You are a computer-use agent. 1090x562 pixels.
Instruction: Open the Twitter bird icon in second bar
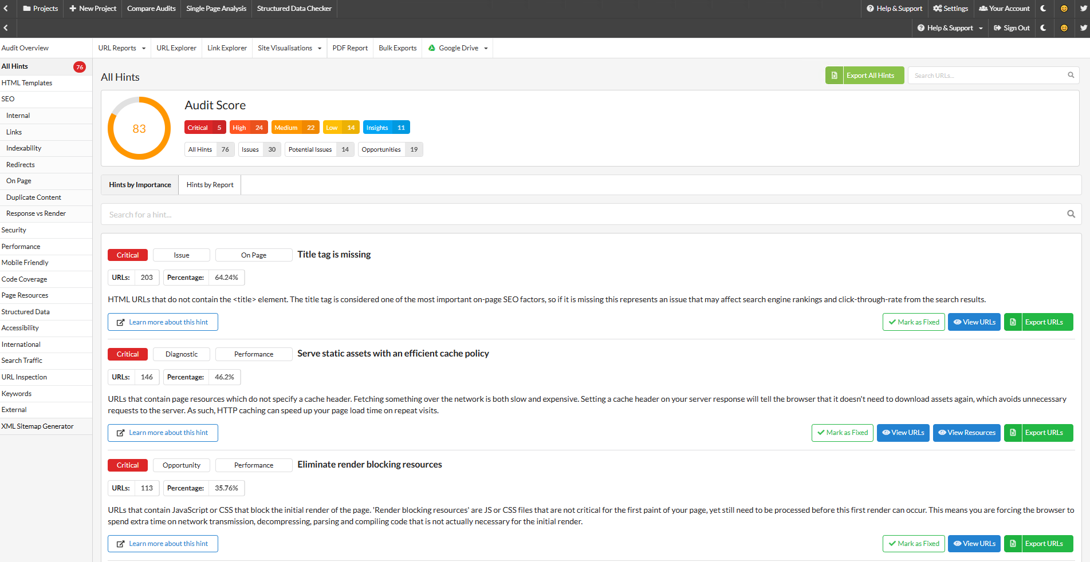pos(1083,27)
